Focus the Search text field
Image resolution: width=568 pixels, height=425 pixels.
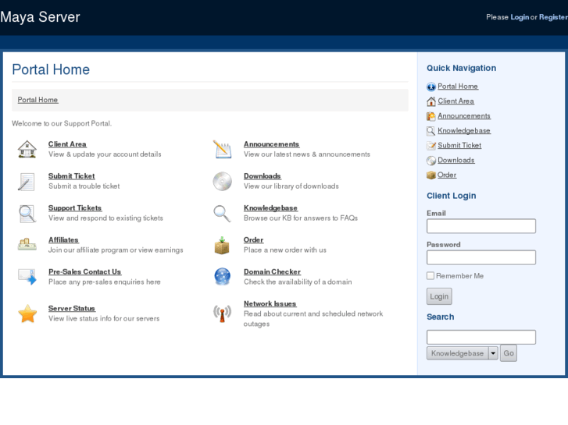point(481,337)
